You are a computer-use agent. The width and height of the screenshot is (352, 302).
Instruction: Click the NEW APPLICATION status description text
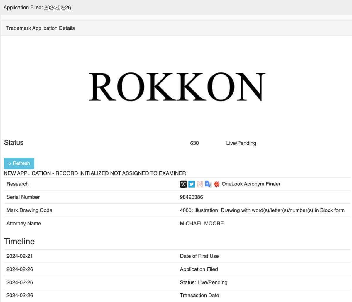(95, 173)
